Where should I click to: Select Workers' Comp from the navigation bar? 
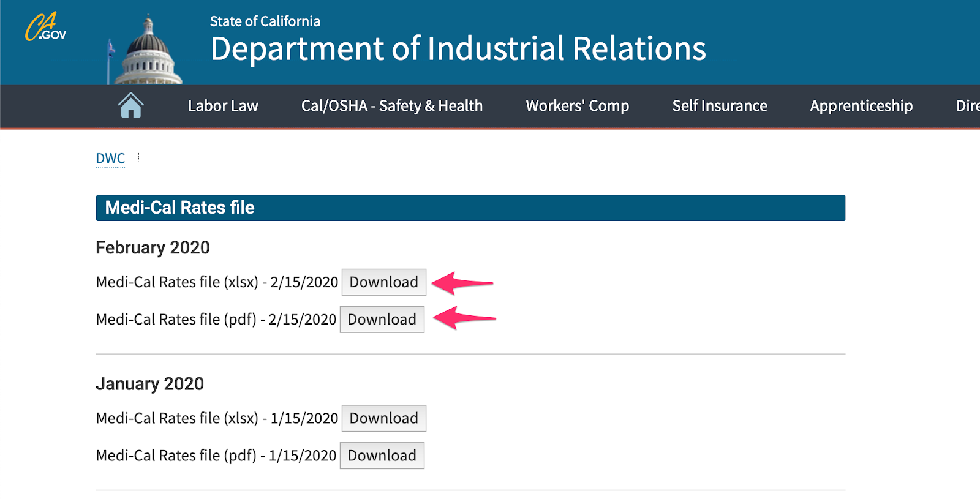click(x=576, y=105)
